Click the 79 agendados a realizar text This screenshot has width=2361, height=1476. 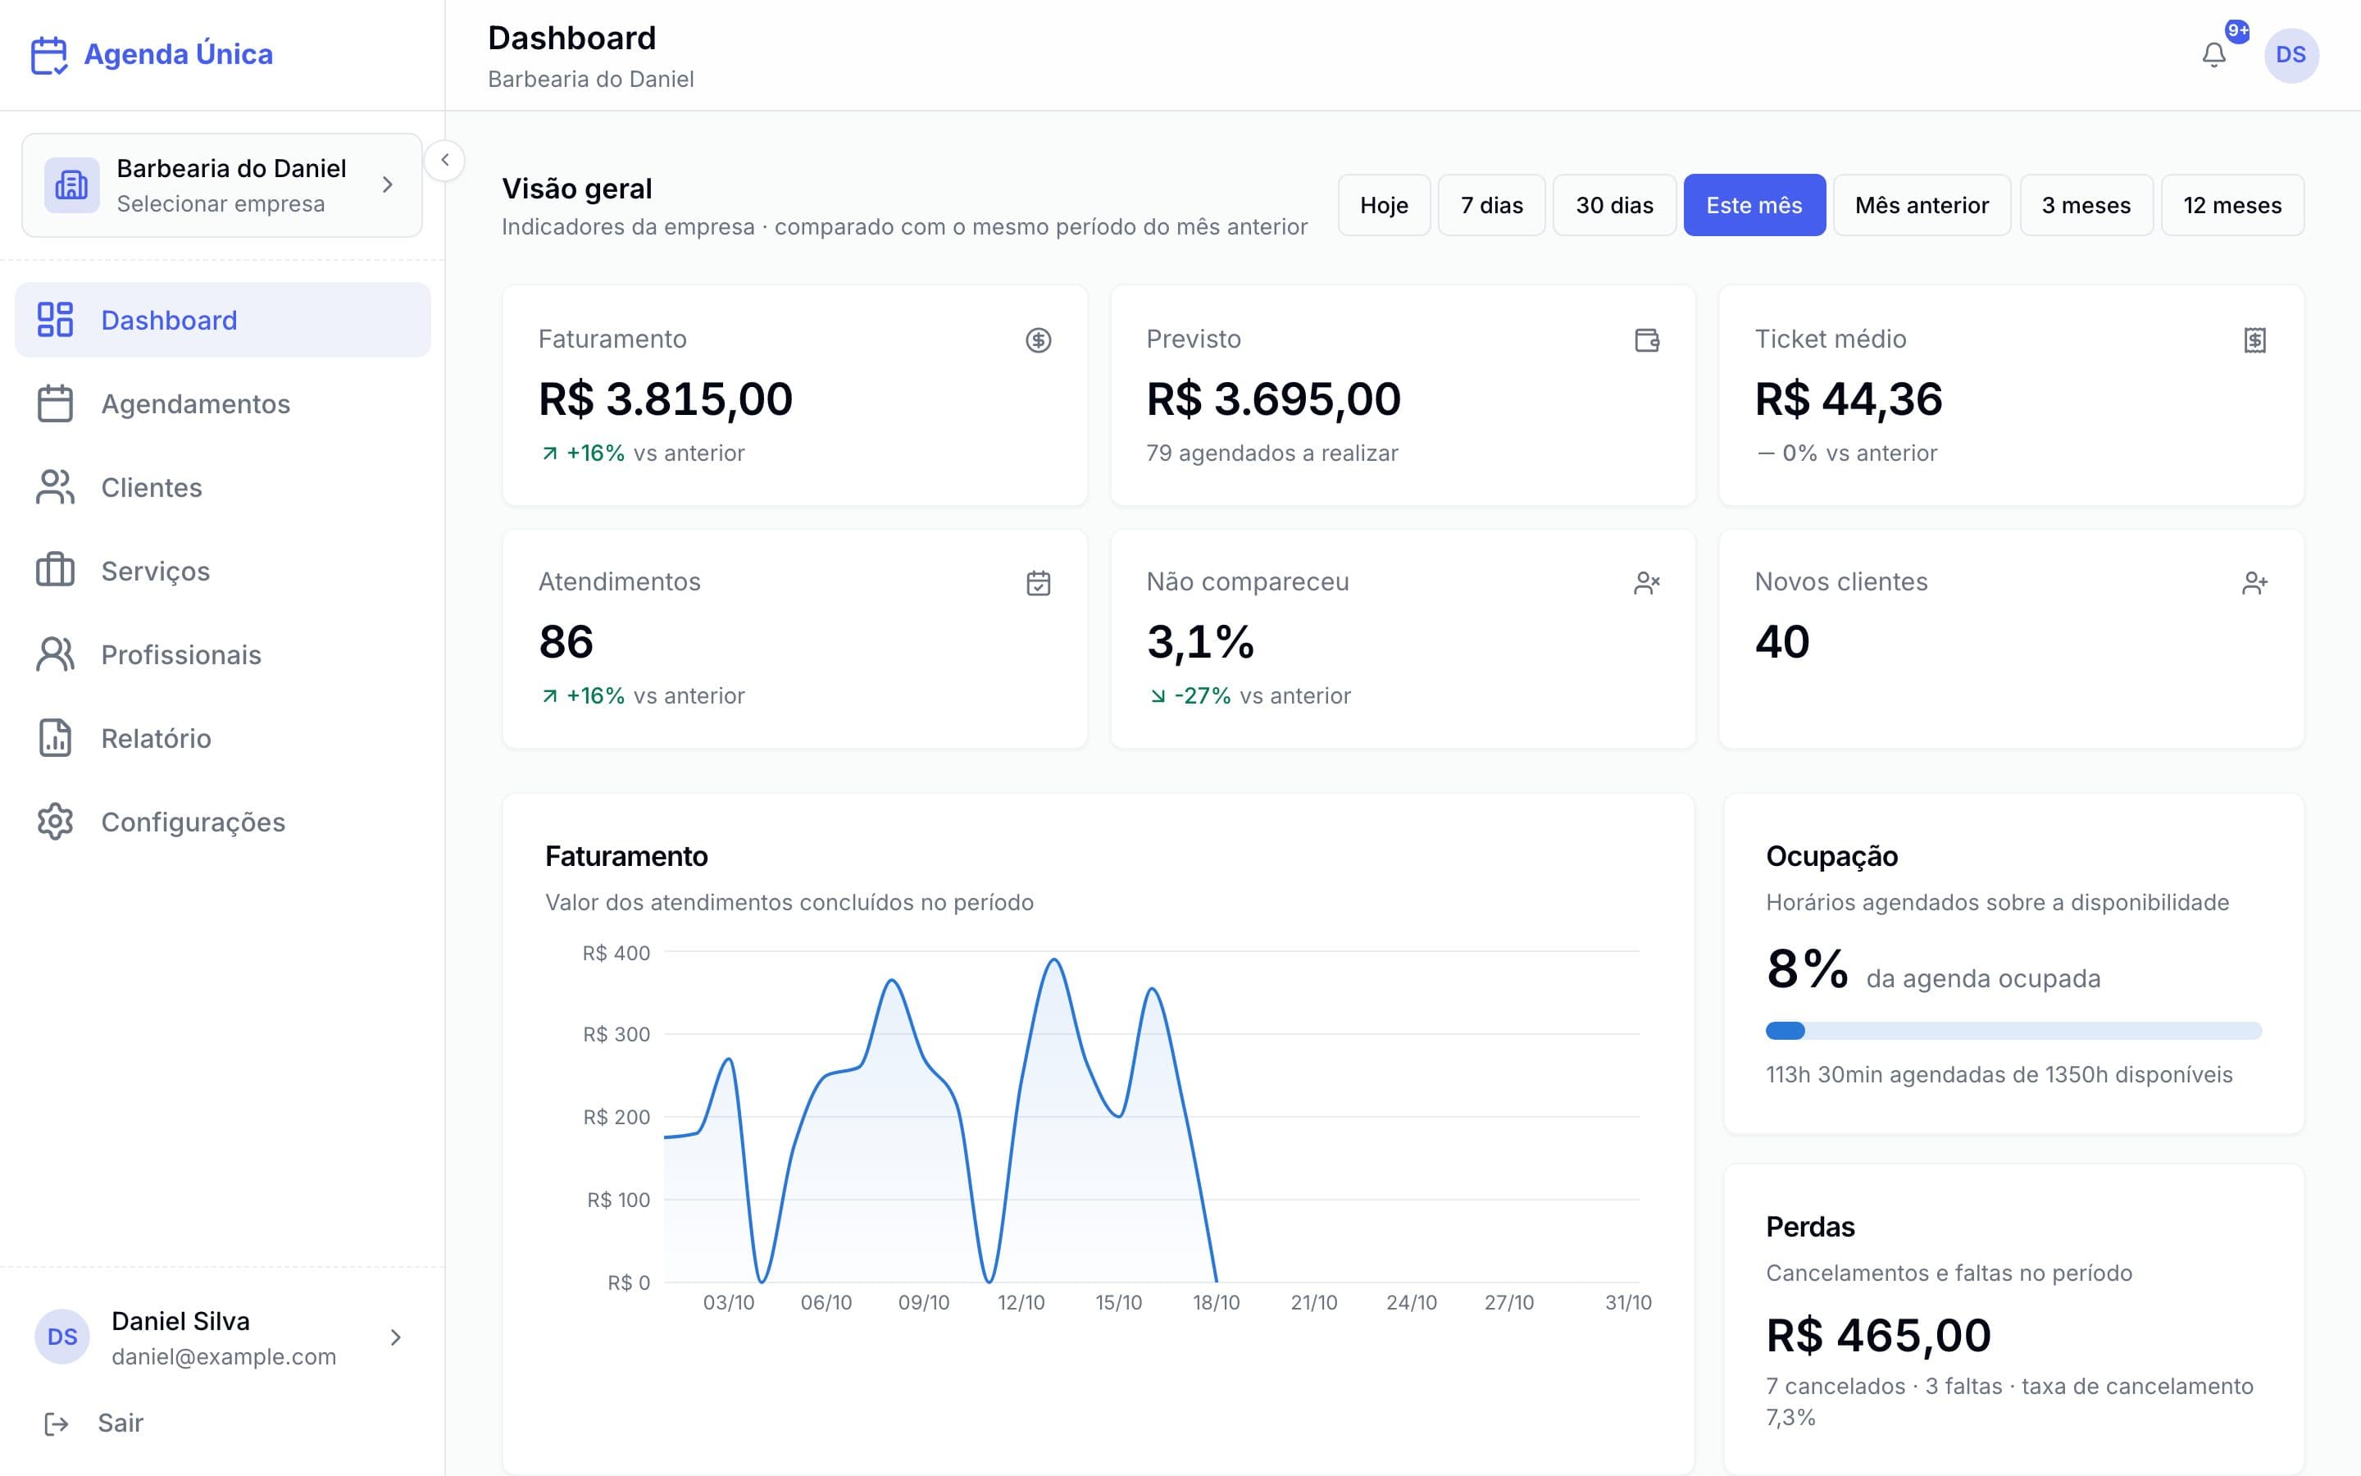pyautogui.click(x=1272, y=453)
